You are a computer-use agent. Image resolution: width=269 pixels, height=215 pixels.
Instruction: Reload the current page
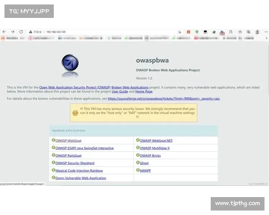click(21, 32)
